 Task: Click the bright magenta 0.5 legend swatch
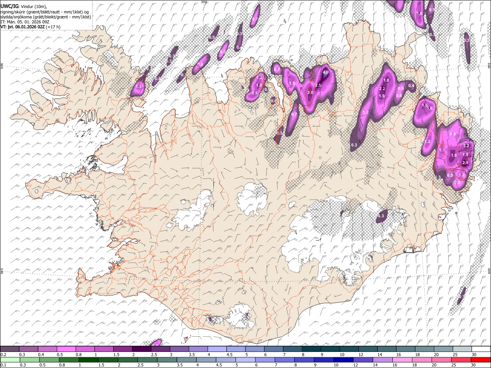point(66,349)
